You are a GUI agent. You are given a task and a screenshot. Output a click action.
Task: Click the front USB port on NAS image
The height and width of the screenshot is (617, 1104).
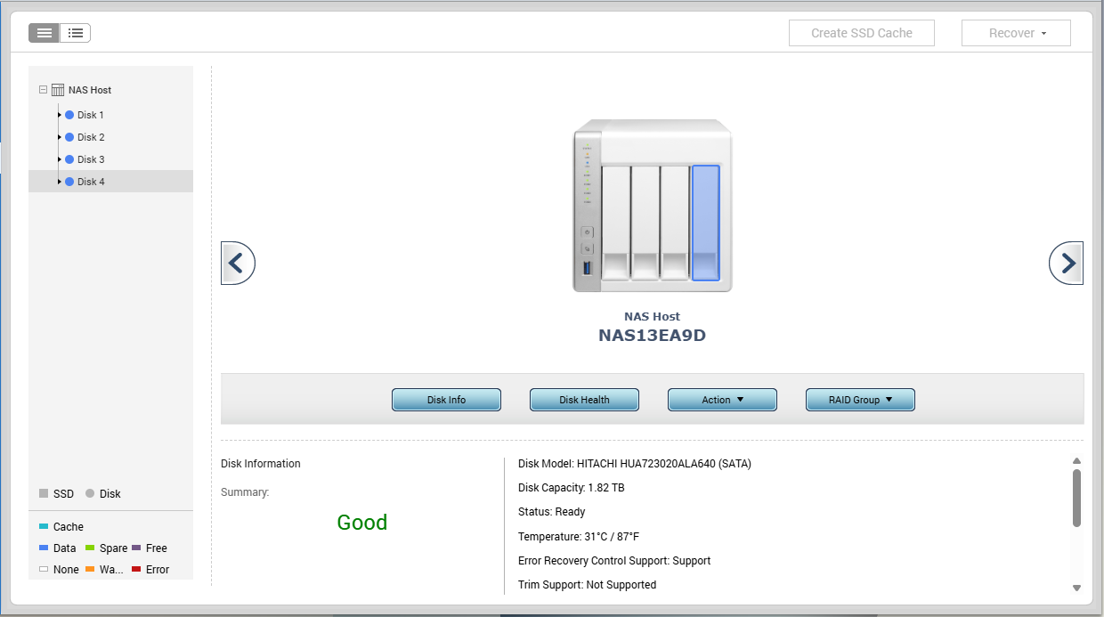point(587,268)
